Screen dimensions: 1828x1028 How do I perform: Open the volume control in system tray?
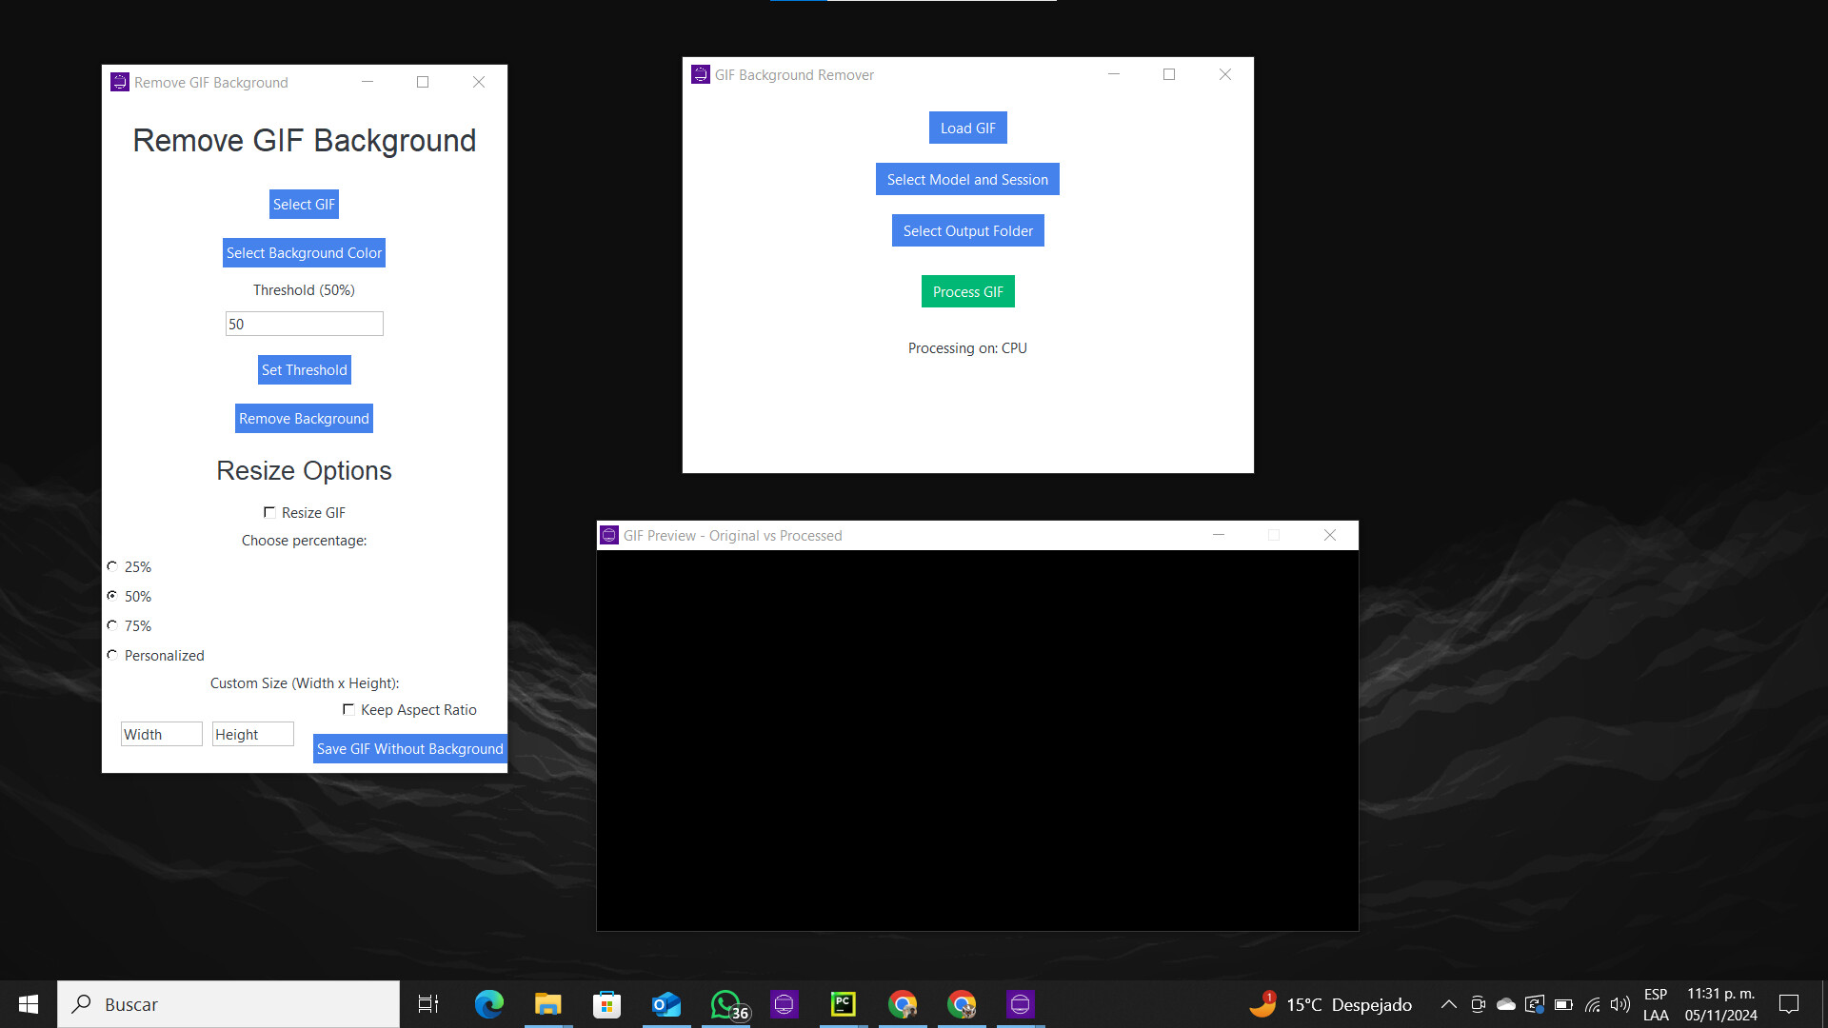(1619, 1003)
